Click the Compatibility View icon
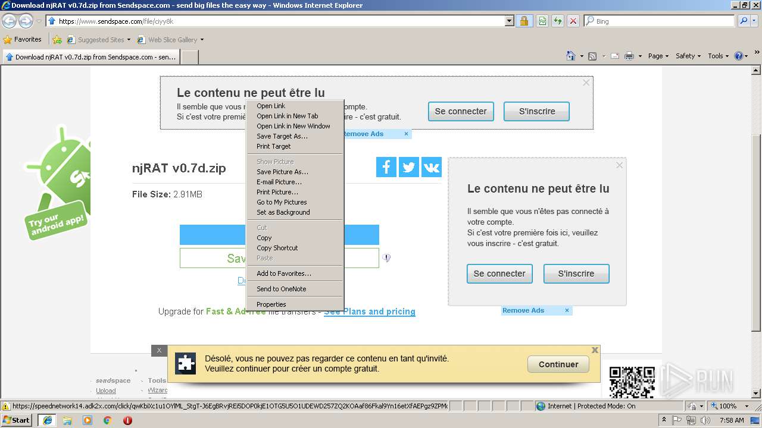 coord(542,21)
